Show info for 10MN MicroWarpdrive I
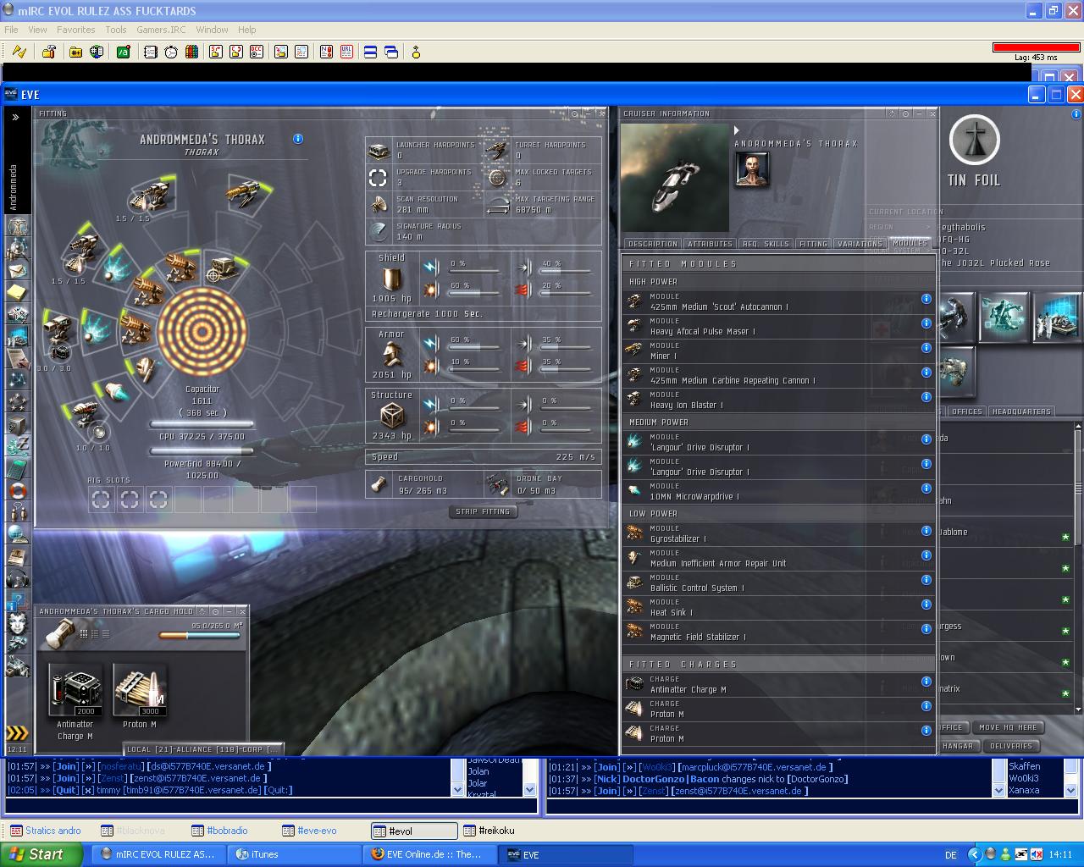The width and height of the screenshot is (1084, 867). (926, 489)
